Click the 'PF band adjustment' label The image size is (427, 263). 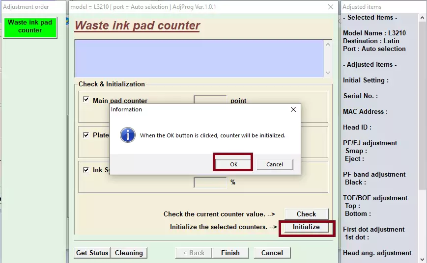(374, 174)
